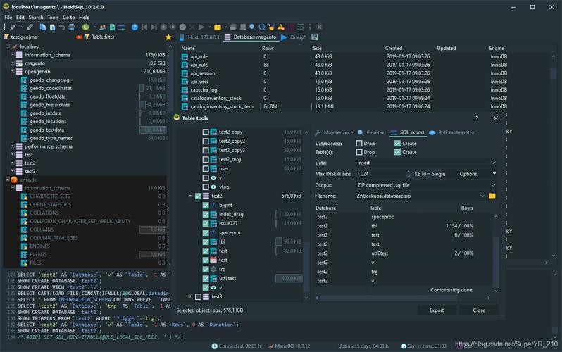The height and width of the screenshot is (352, 562).
Task: Check the test2_copy table checkbox
Action: point(206,132)
